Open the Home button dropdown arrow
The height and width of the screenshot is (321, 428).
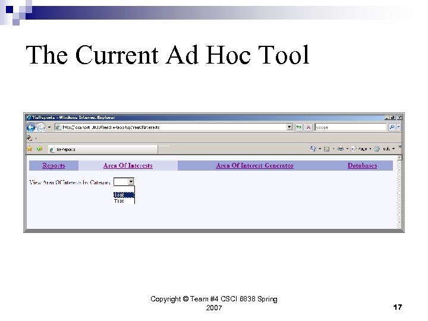[x=320, y=149]
